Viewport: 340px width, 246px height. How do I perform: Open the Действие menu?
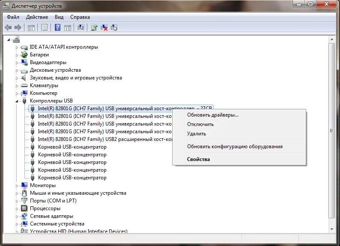[x=37, y=17]
